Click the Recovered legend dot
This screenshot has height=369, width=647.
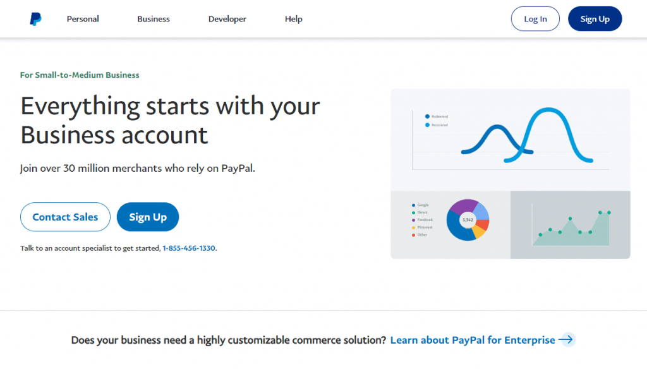click(x=427, y=124)
